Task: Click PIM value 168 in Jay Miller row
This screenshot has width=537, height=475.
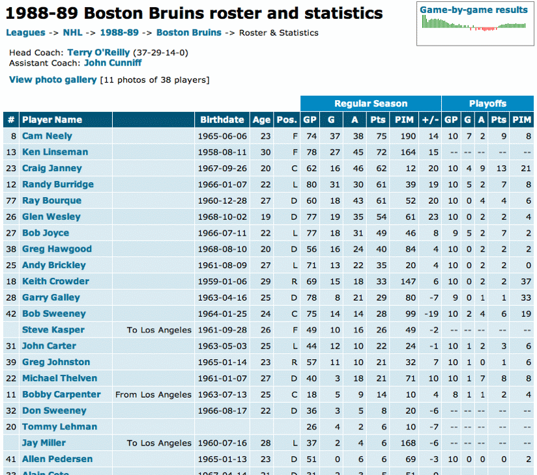Action: pyautogui.click(x=408, y=443)
